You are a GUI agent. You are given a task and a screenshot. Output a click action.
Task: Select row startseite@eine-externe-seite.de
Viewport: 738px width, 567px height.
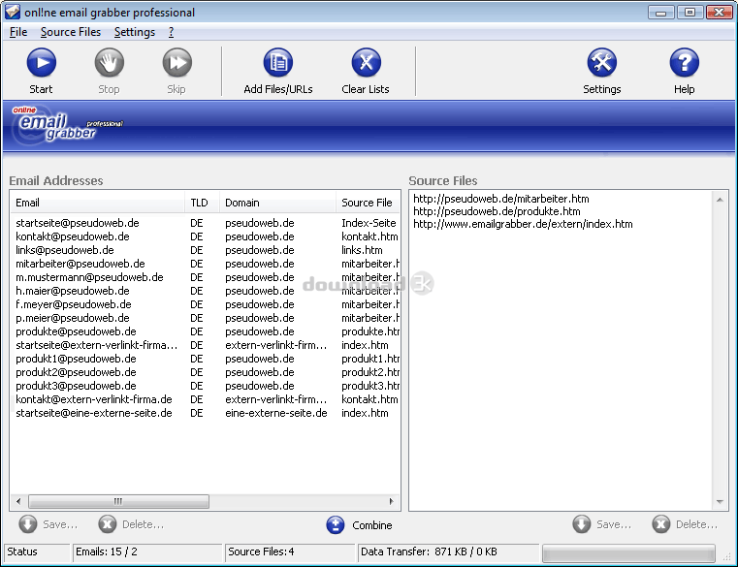(x=206, y=413)
